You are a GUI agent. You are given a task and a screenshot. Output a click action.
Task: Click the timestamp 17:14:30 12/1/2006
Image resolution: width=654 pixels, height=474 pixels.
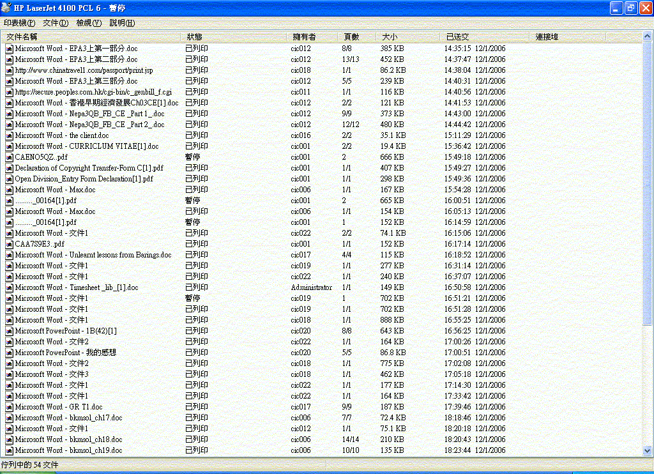pyautogui.click(x=475, y=385)
